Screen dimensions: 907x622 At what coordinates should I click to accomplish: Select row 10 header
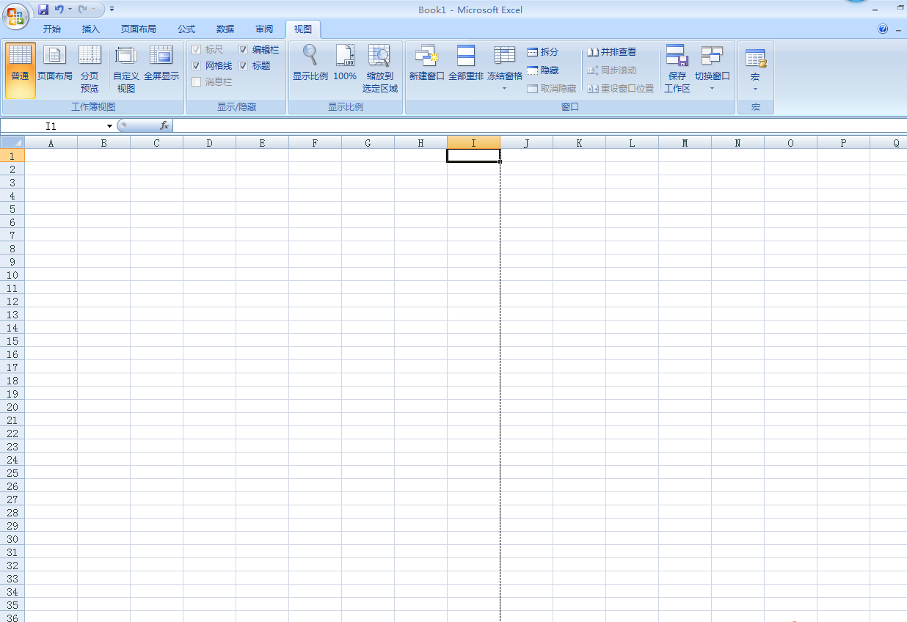(x=12, y=274)
